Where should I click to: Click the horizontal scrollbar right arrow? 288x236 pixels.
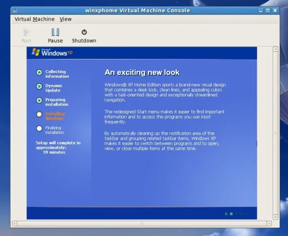269,224
